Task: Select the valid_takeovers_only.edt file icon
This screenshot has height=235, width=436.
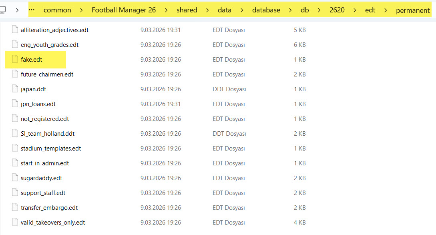Action: (15, 223)
